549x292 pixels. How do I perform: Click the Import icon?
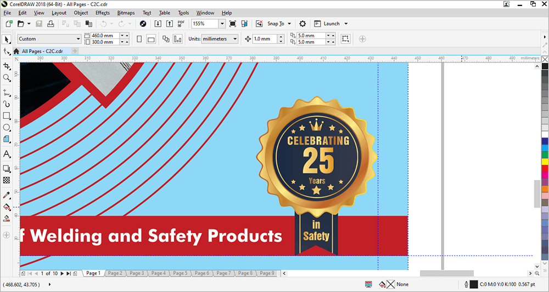pos(158,24)
